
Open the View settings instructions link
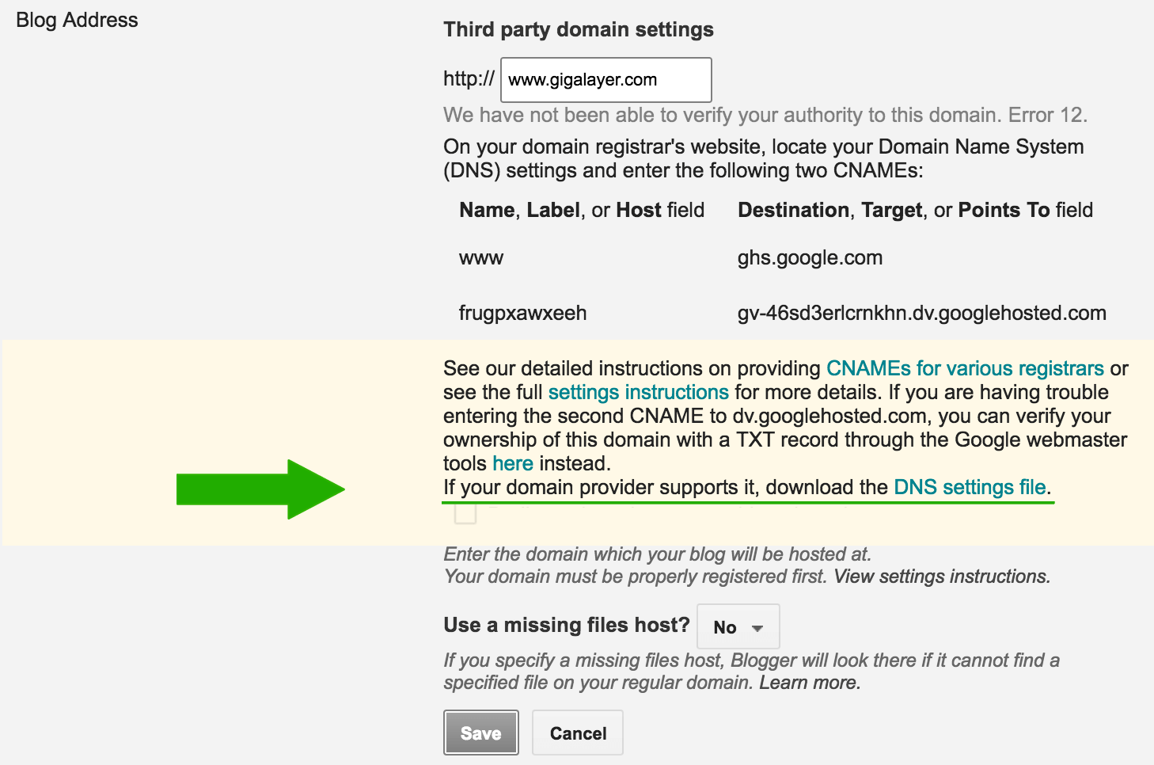click(x=941, y=577)
